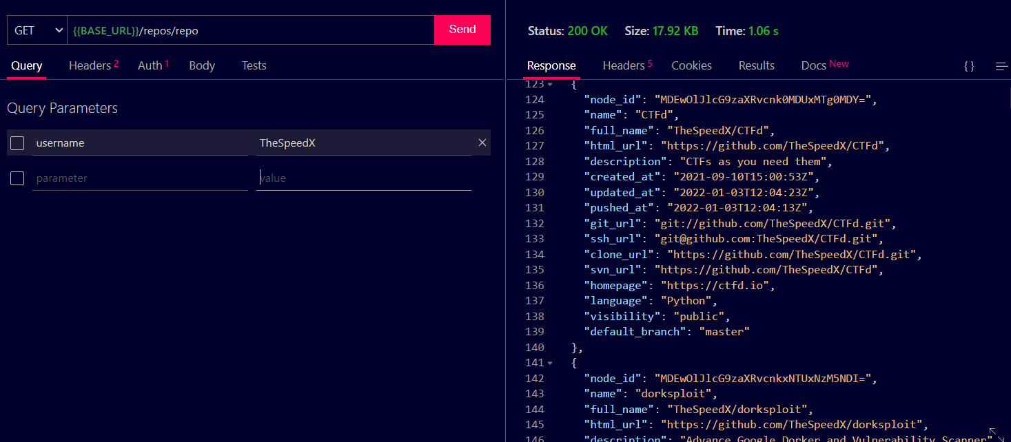
Task: Expand the response panel with the arrows icon
Action: (x=997, y=434)
